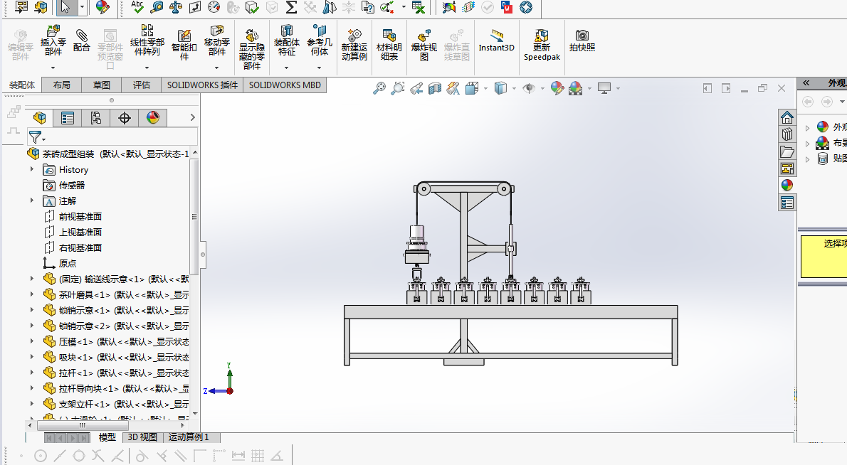Create an Exploded View (爆炸视图)
This screenshot has height=465, width=847.
424,44
